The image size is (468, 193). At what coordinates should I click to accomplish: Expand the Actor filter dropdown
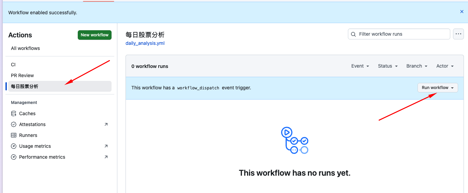[445, 66]
